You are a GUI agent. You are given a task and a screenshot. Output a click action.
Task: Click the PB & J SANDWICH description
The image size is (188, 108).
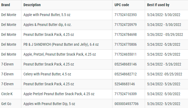[61, 44]
